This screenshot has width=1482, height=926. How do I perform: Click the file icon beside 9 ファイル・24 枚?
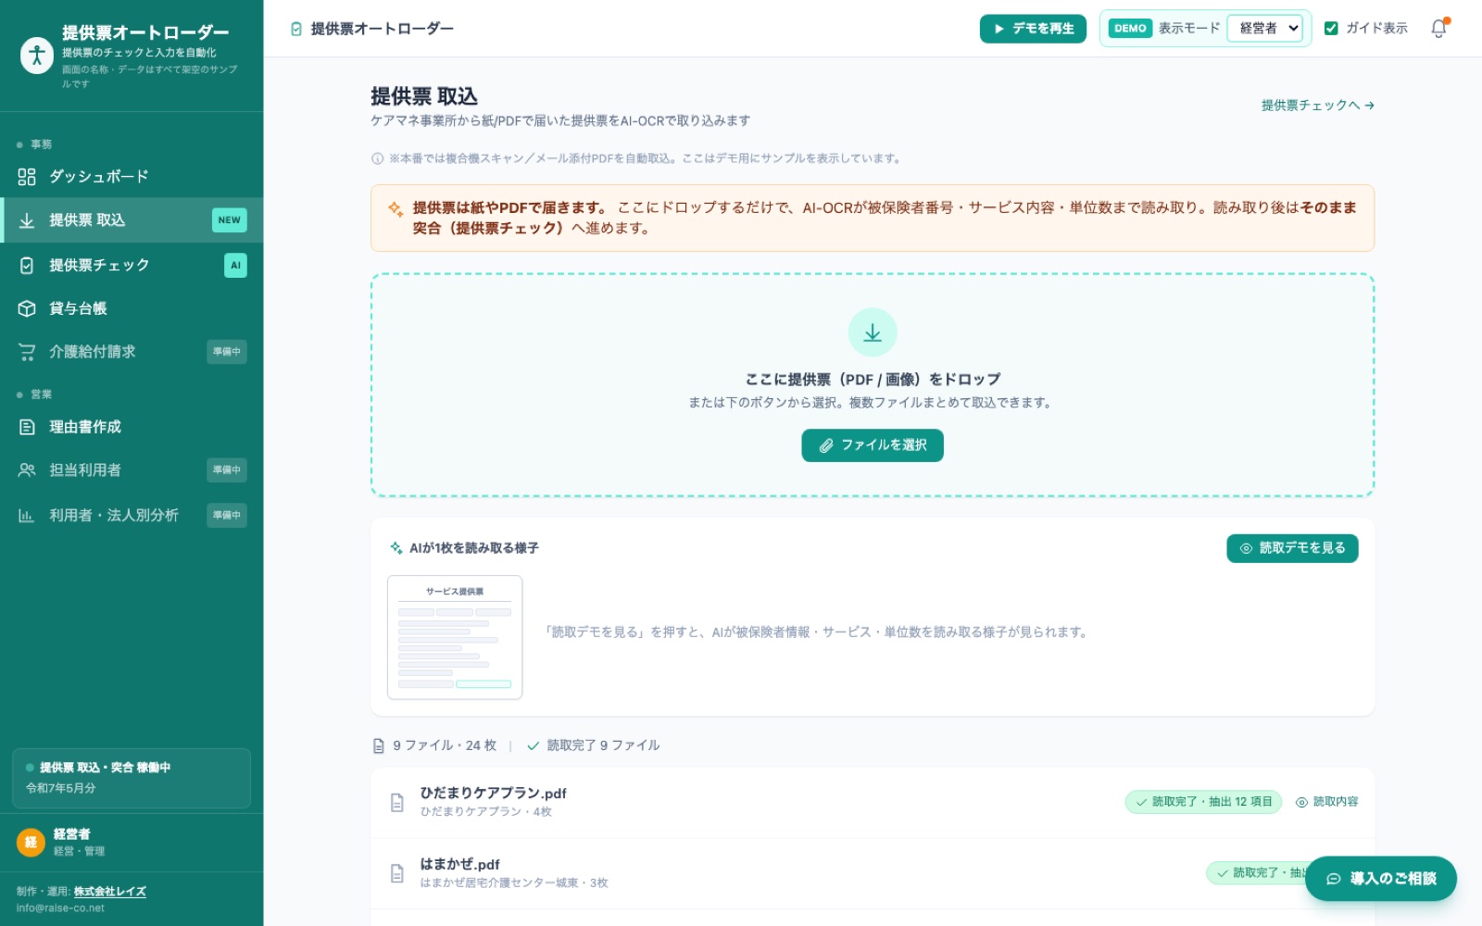tap(378, 745)
